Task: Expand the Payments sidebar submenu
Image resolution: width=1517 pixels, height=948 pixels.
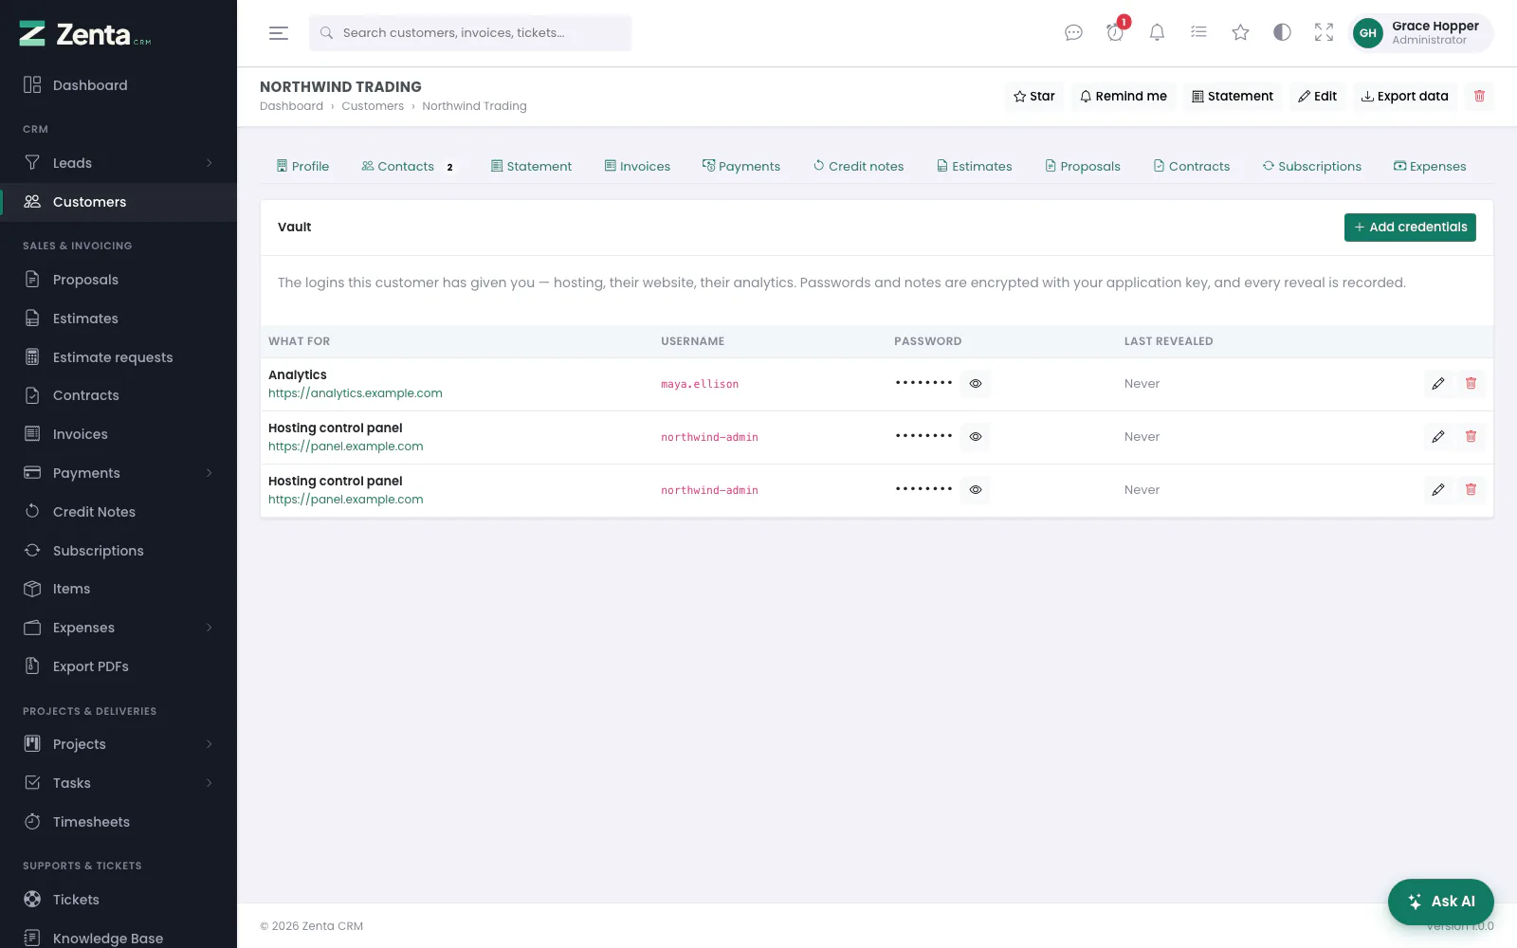Action: pos(210,473)
